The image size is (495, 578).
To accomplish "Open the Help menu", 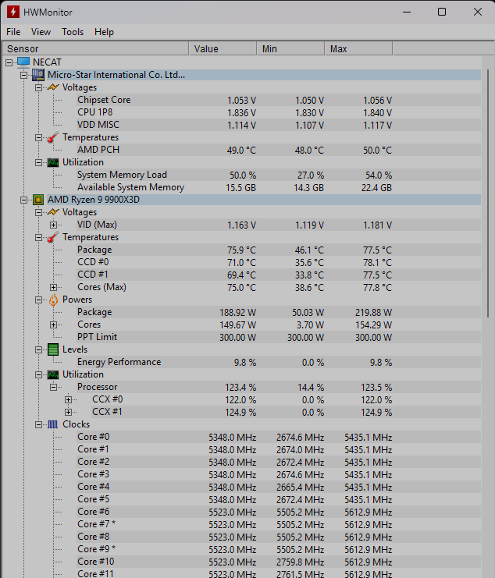I will point(104,32).
